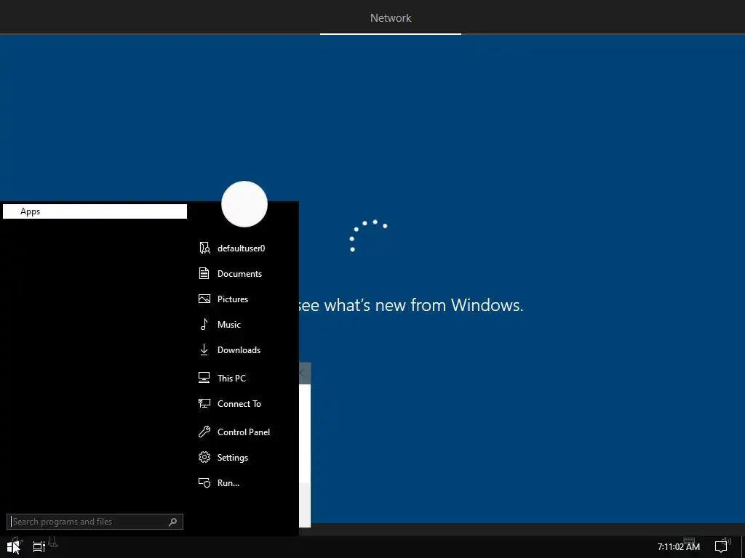Open the Windows Start button
The width and height of the screenshot is (745, 558).
[x=13, y=546]
